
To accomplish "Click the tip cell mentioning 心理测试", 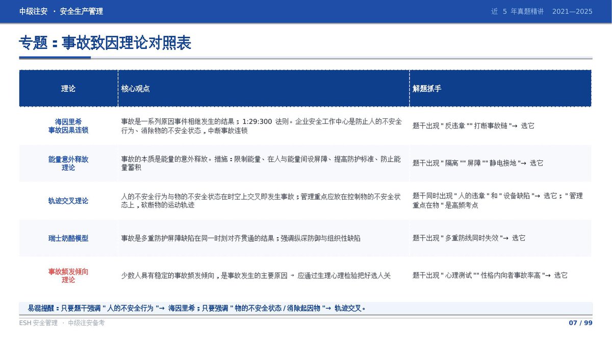I will click(500, 276).
